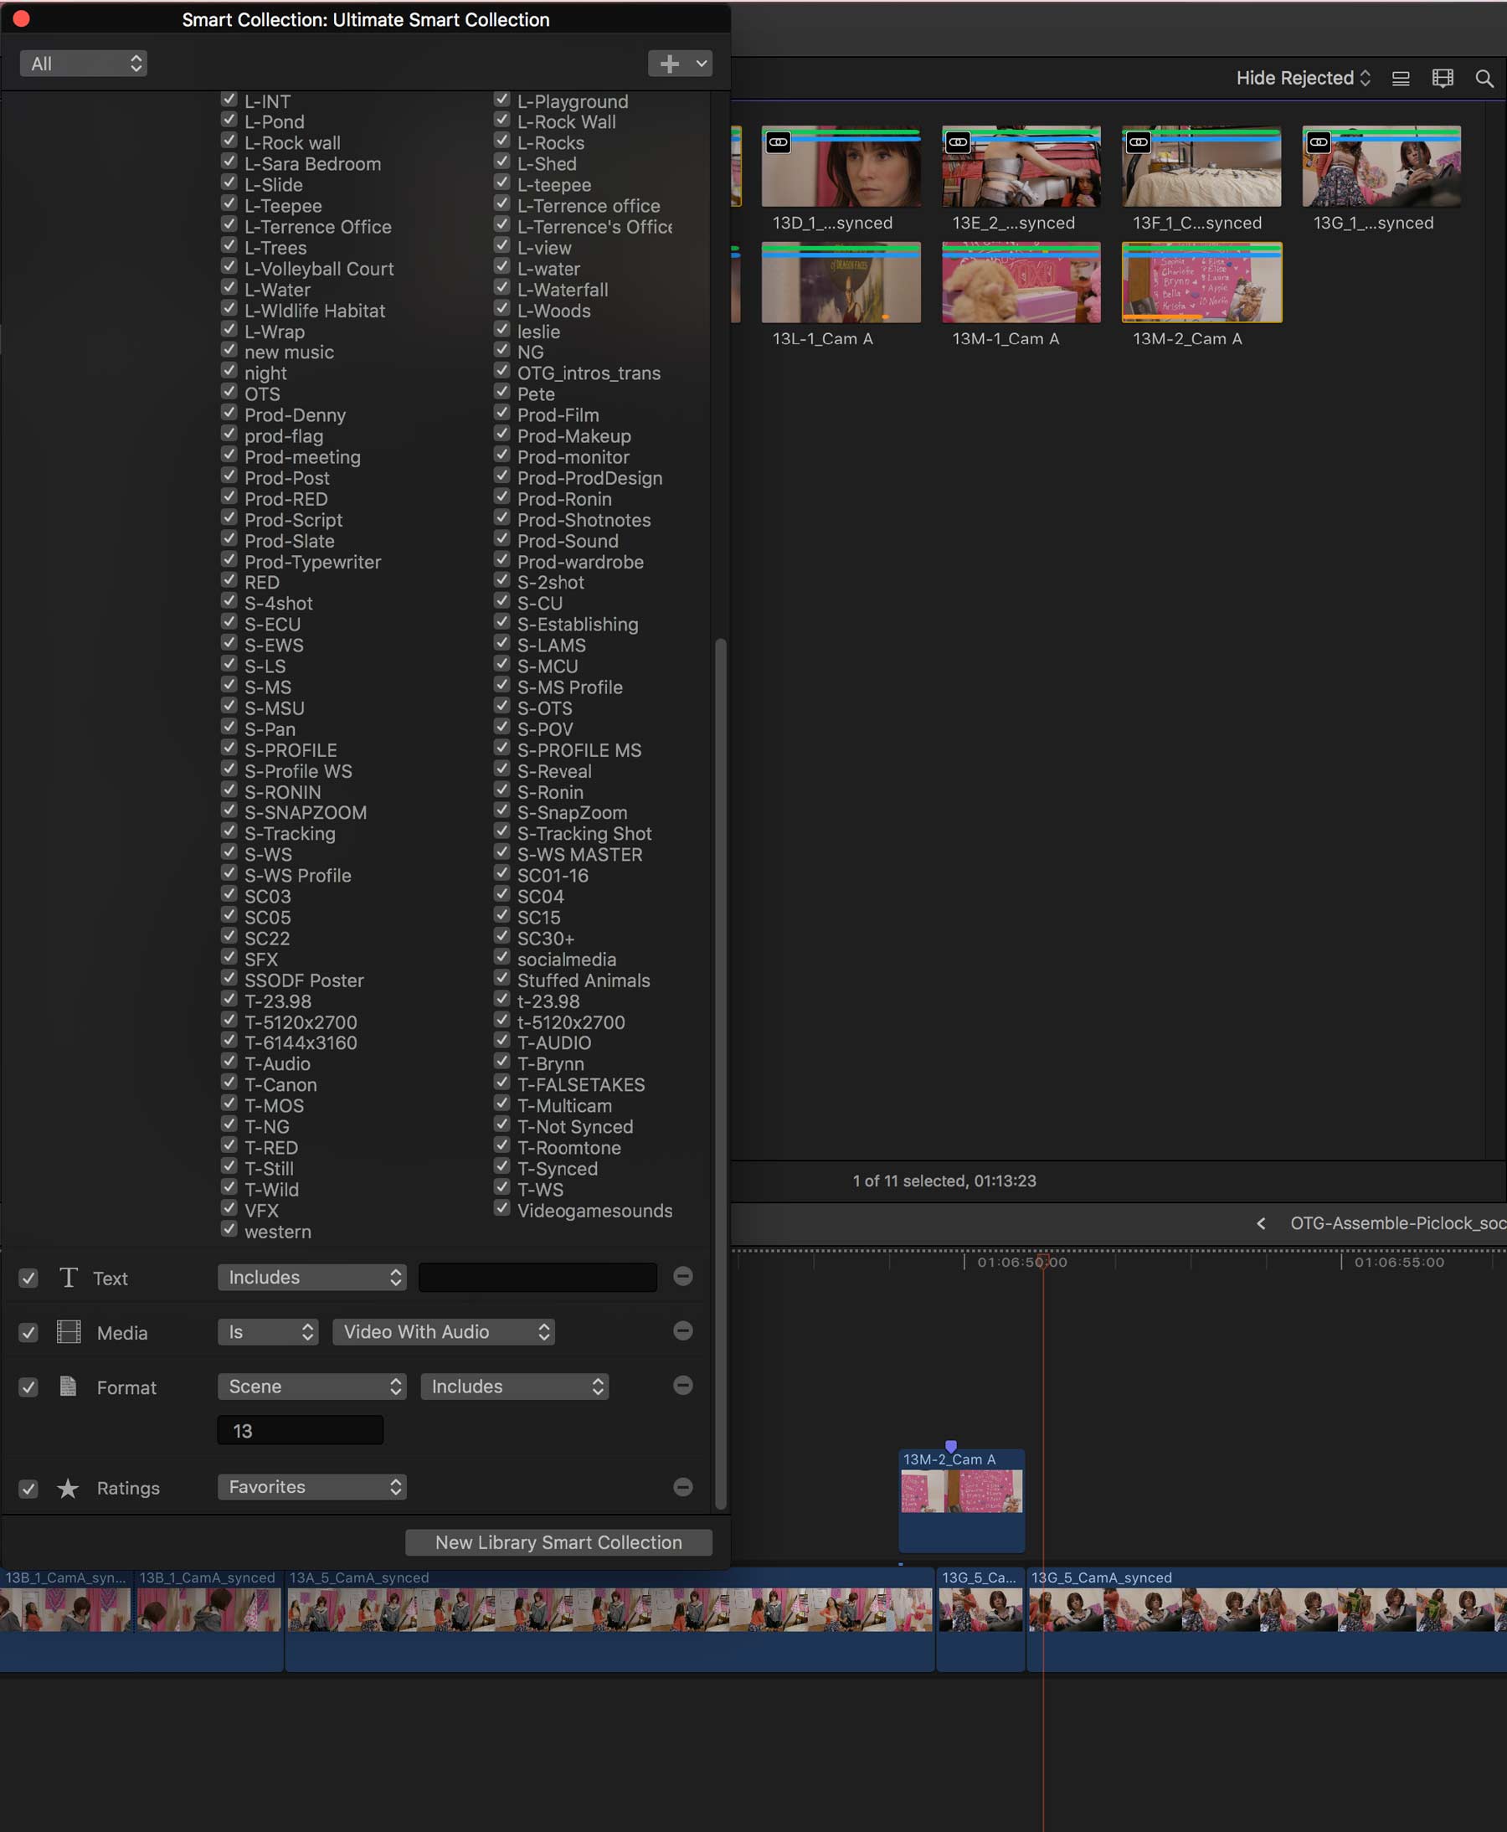Viewport: 1507px width, 1832px height.
Task: Open the Format Scene dropdown
Action: coord(311,1386)
